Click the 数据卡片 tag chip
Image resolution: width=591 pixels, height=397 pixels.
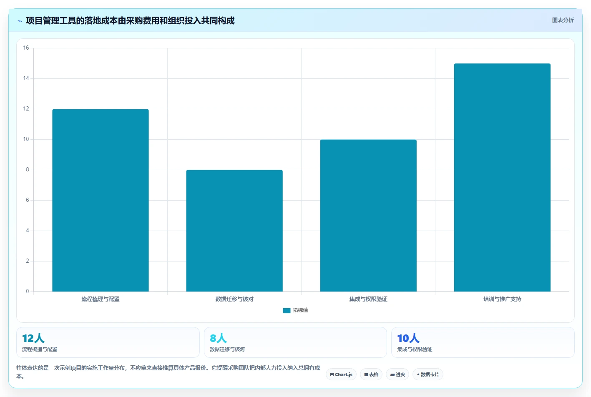[x=428, y=374]
